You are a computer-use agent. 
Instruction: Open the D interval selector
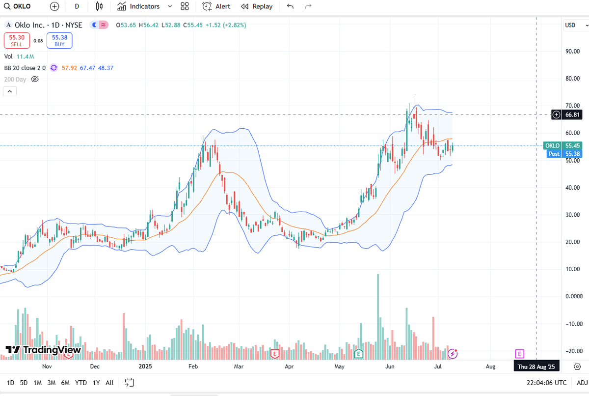coord(77,6)
